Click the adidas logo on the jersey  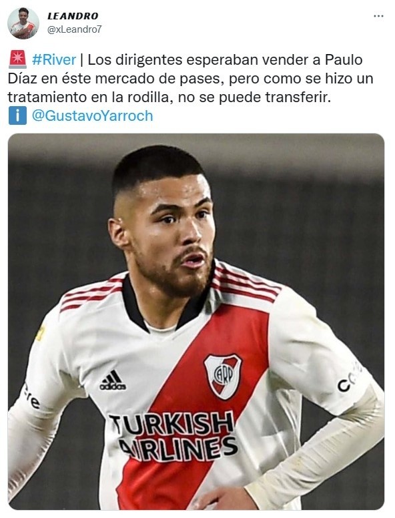(113, 380)
